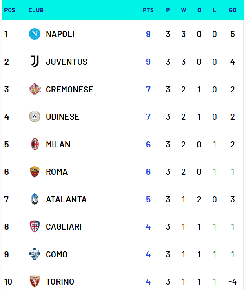Open the NAPOLI team name link
246x290 pixels.
point(60,34)
